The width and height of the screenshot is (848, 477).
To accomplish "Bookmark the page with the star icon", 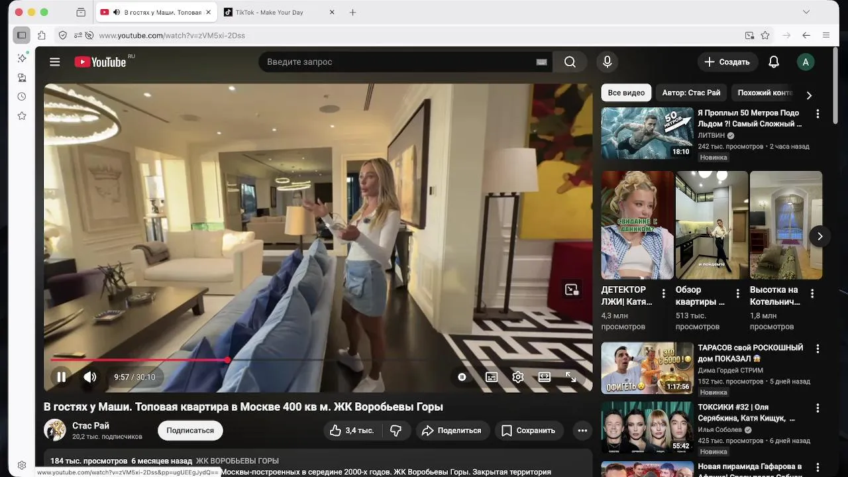I will [765, 35].
